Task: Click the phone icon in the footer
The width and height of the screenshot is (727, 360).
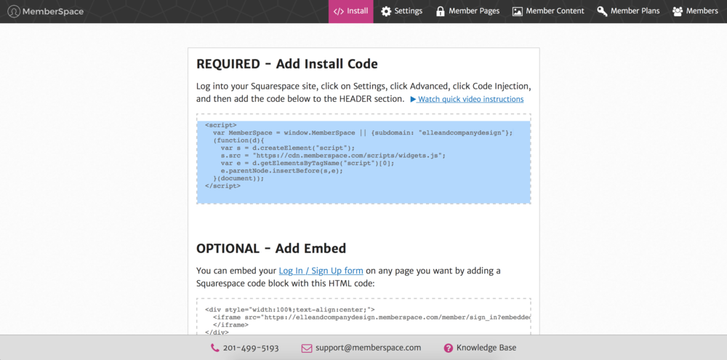Action: click(214, 348)
